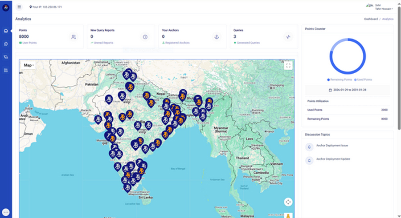Screen dimensions: 401x218
Task: Toggle fullscreen view of the map
Action: pos(288,65)
